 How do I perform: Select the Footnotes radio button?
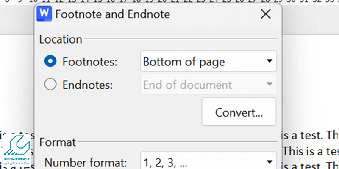(x=50, y=61)
